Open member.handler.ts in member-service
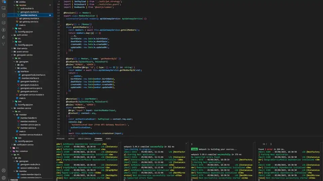This screenshot has height=181, width=323. point(28,118)
